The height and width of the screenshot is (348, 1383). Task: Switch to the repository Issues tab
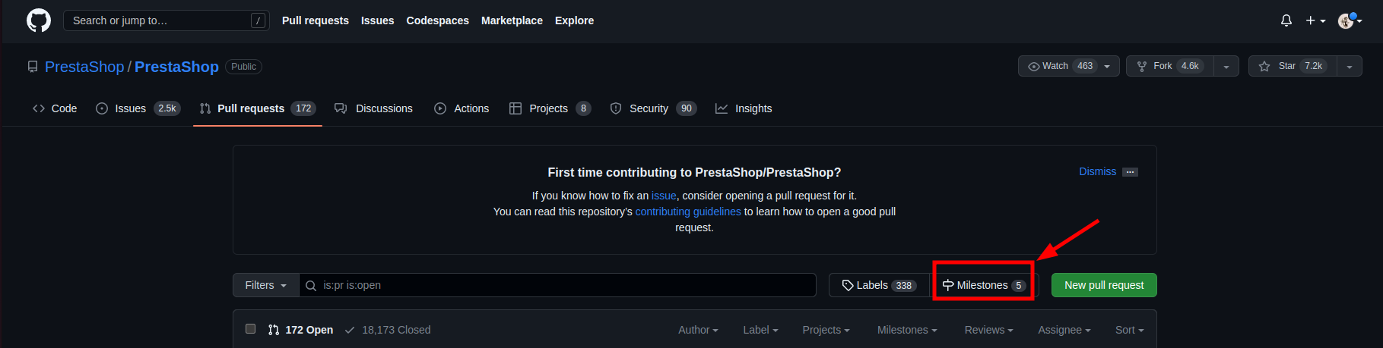pyautogui.click(x=138, y=108)
